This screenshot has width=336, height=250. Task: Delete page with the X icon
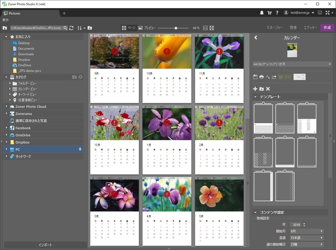(x=268, y=89)
